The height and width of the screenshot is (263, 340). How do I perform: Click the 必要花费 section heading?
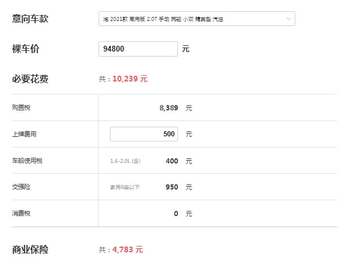pyautogui.click(x=30, y=79)
